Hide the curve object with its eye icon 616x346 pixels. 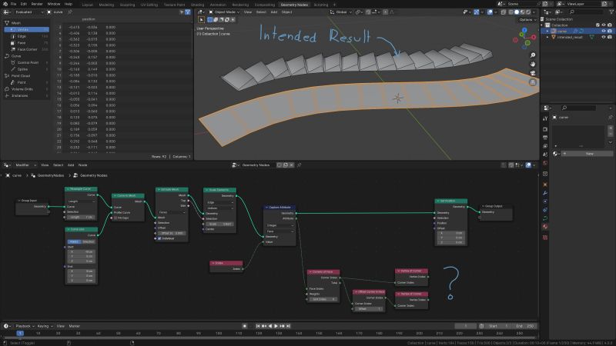(x=604, y=31)
